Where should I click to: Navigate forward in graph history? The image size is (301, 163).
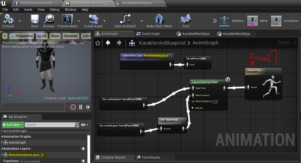coord(119,42)
